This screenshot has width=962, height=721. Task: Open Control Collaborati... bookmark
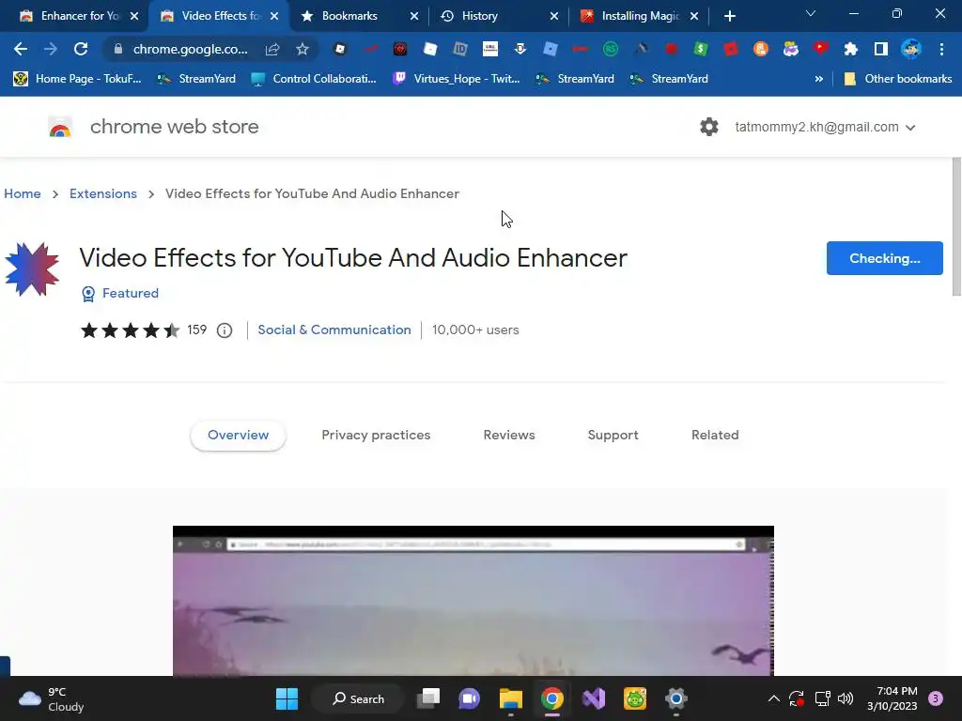[x=314, y=79]
